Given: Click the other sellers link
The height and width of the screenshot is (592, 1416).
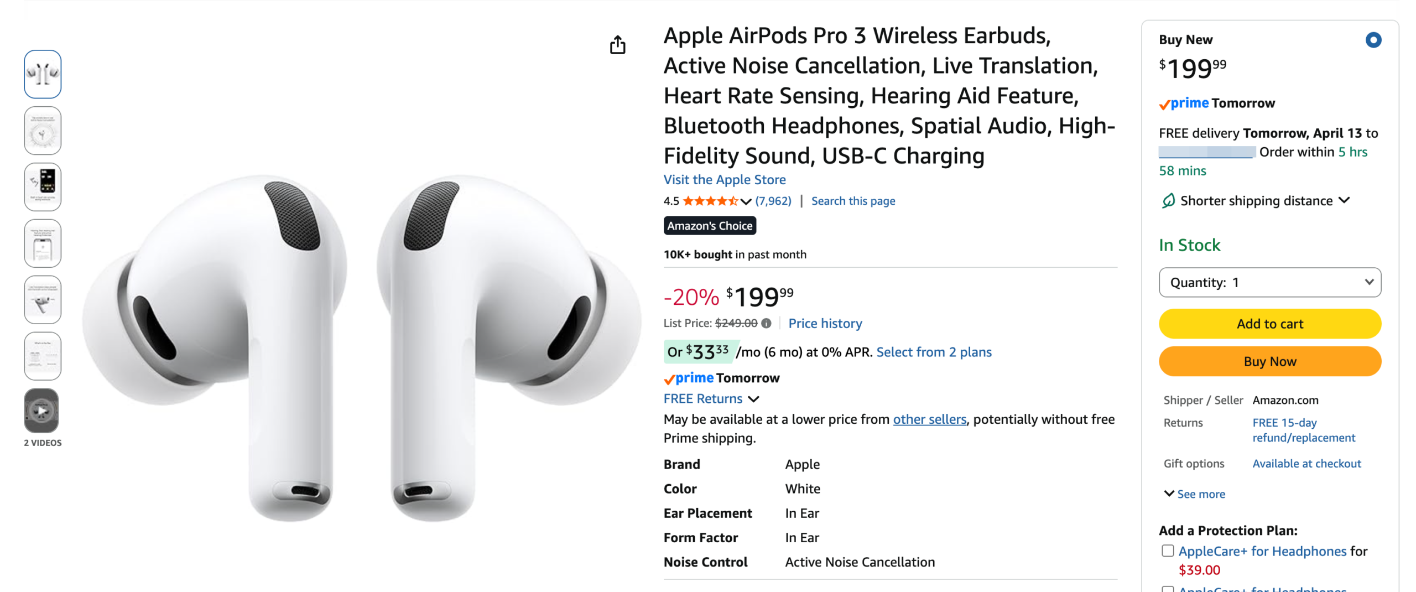Looking at the screenshot, I should tap(929, 419).
